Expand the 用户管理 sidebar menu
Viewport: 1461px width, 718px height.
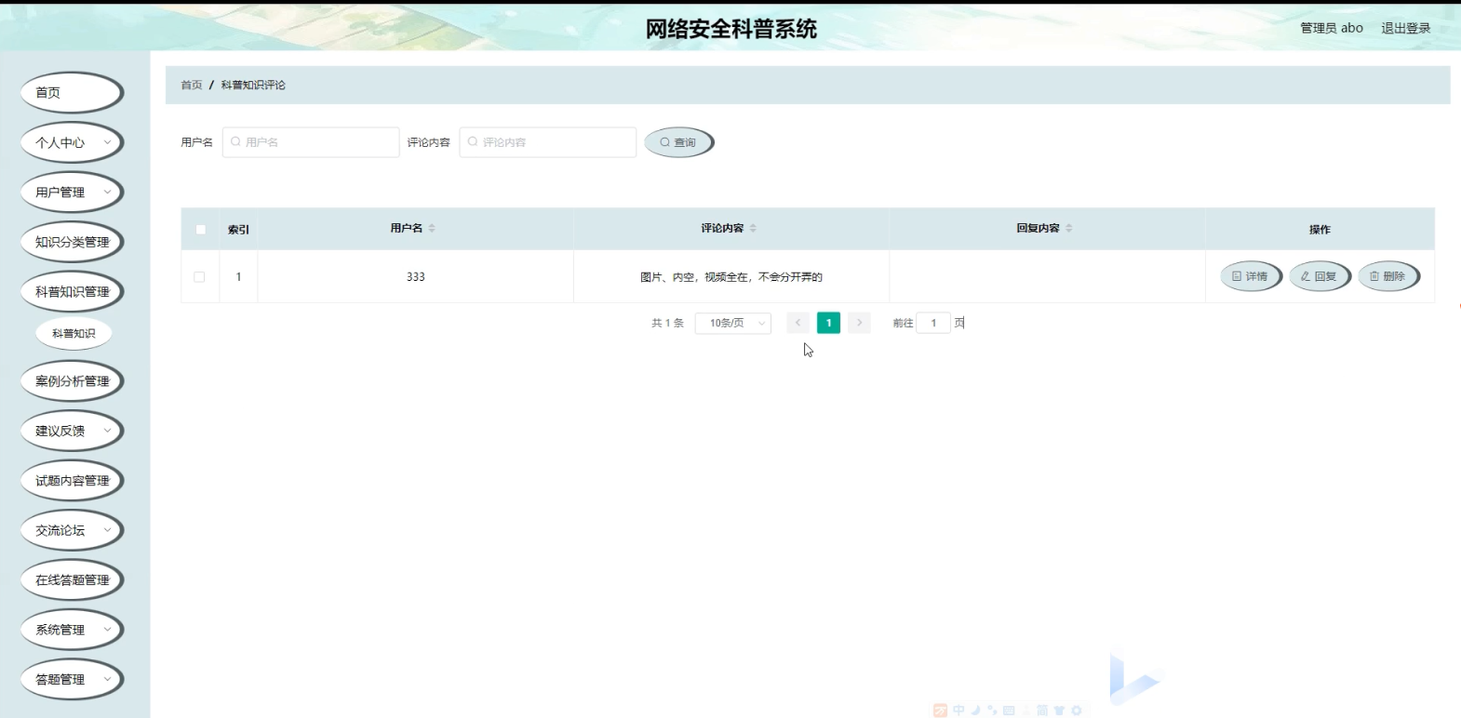coord(72,193)
